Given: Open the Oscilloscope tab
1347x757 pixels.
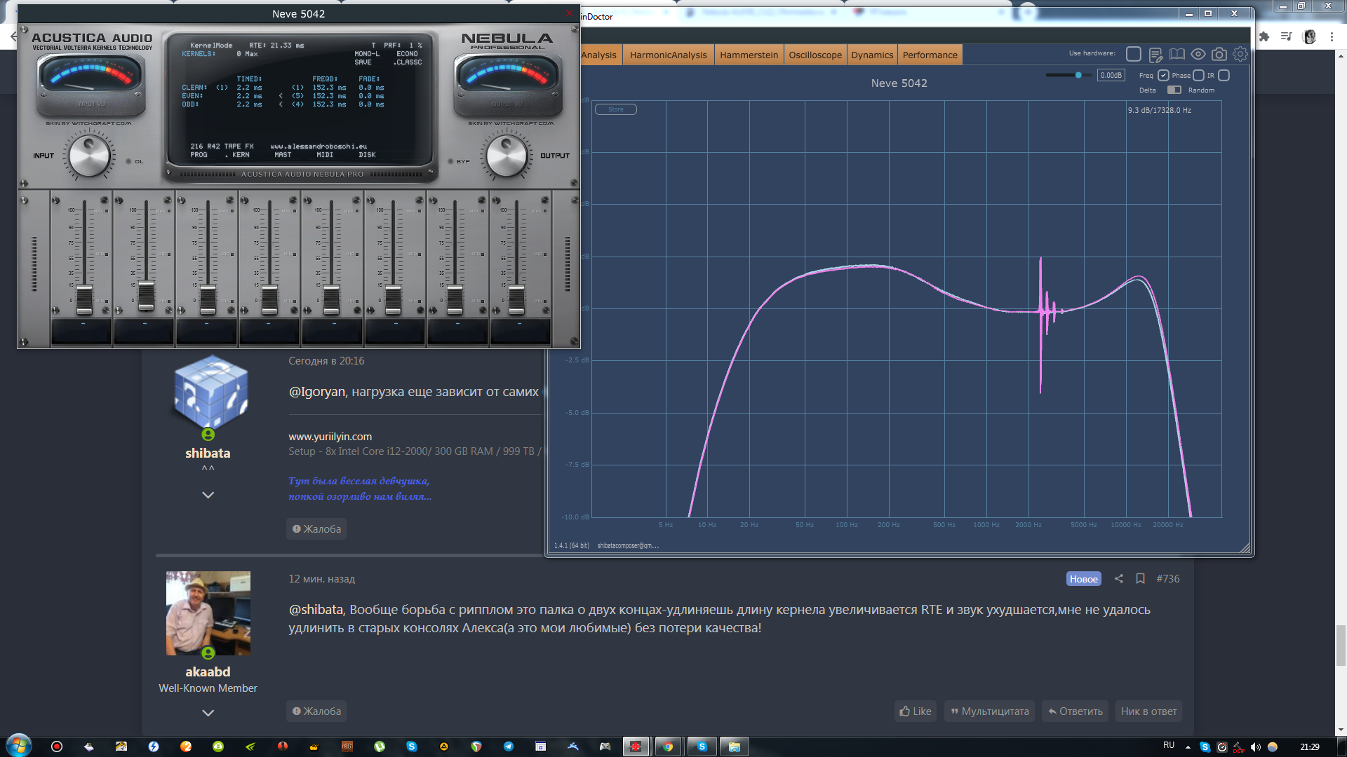Looking at the screenshot, I should coord(815,55).
